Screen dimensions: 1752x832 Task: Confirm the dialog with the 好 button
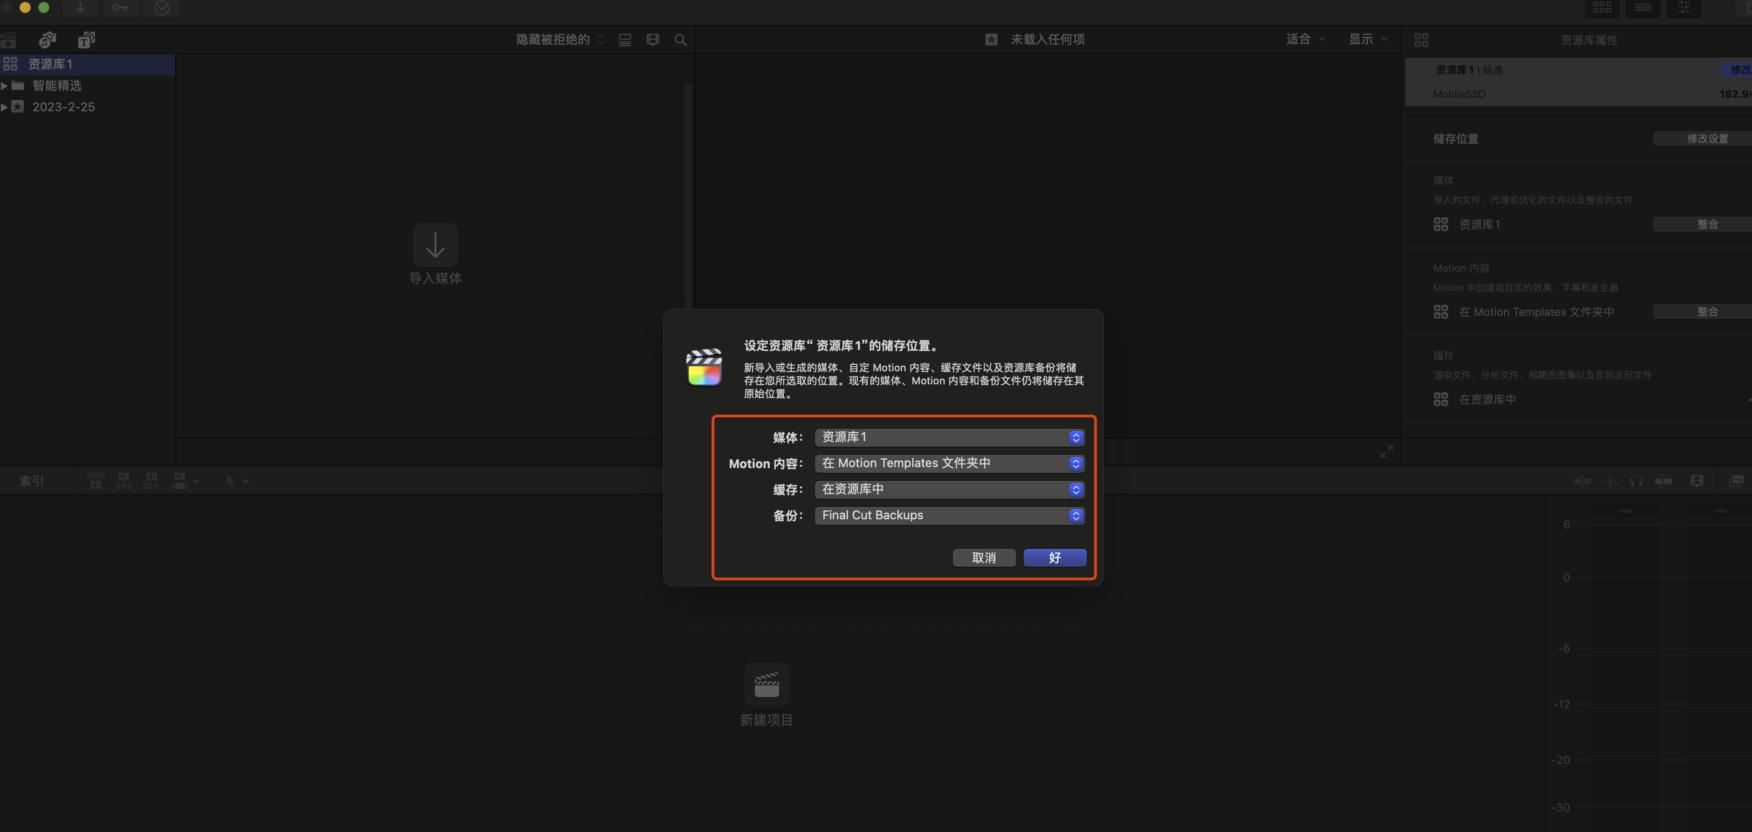click(1054, 558)
